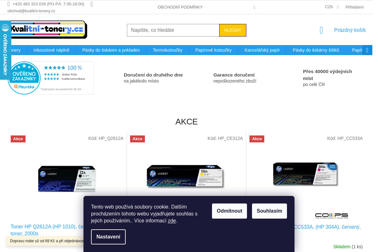Click the obchod@kvalitni-tonery.cz email
Screen dimensions: 378x252
coord(31,11)
